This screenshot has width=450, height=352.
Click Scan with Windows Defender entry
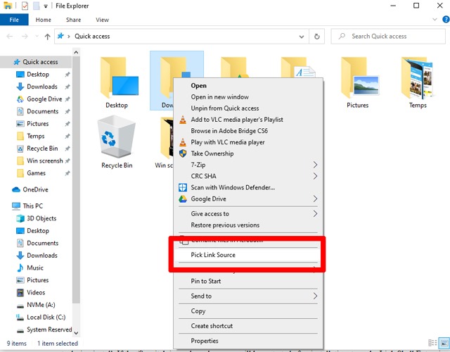click(232, 187)
